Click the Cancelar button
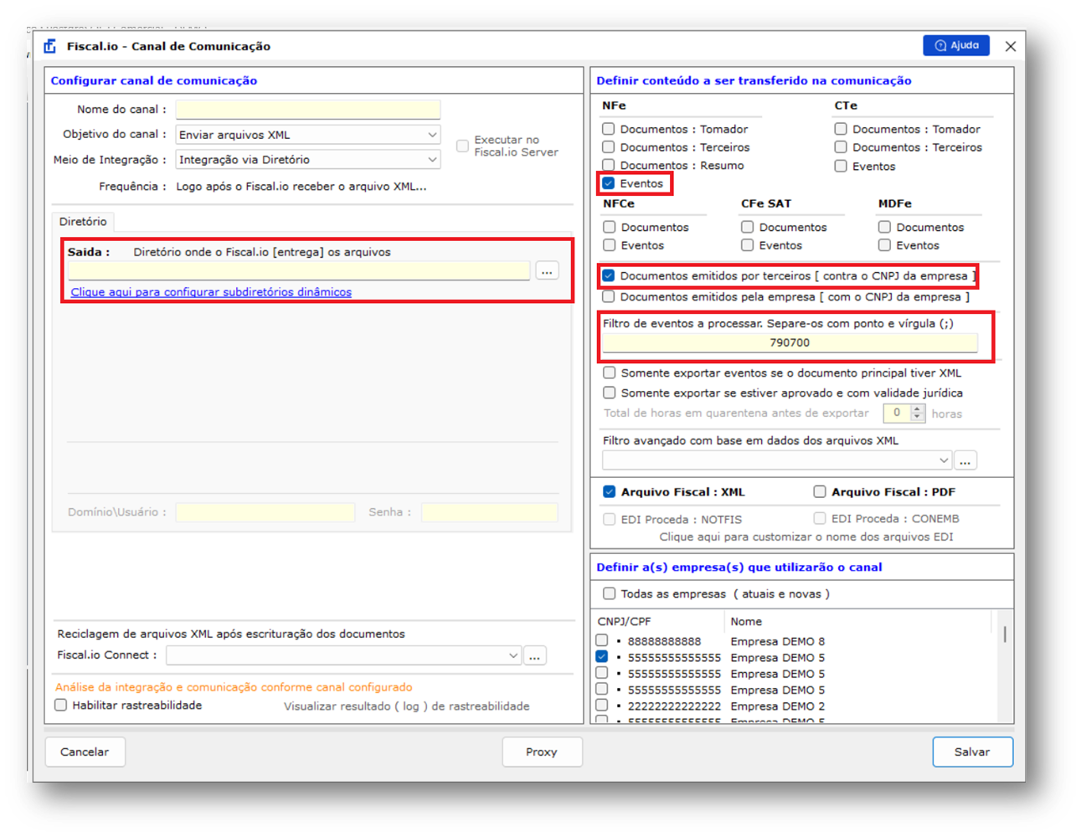 (x=85, y=752)
